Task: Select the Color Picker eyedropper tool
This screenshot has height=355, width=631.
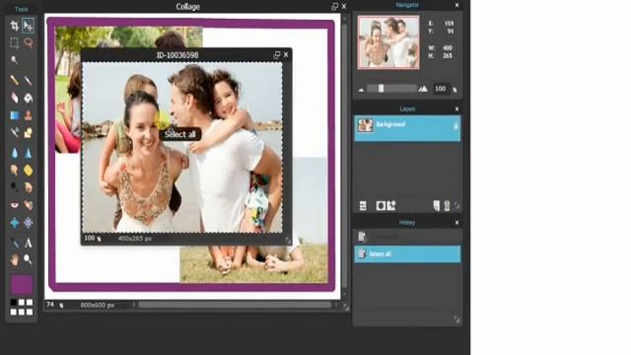Action: pos(15,243)
